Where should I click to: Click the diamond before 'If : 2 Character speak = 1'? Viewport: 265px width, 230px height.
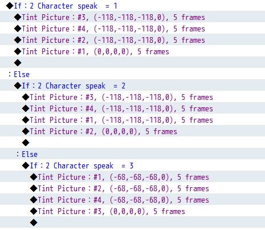click(10, 6)
